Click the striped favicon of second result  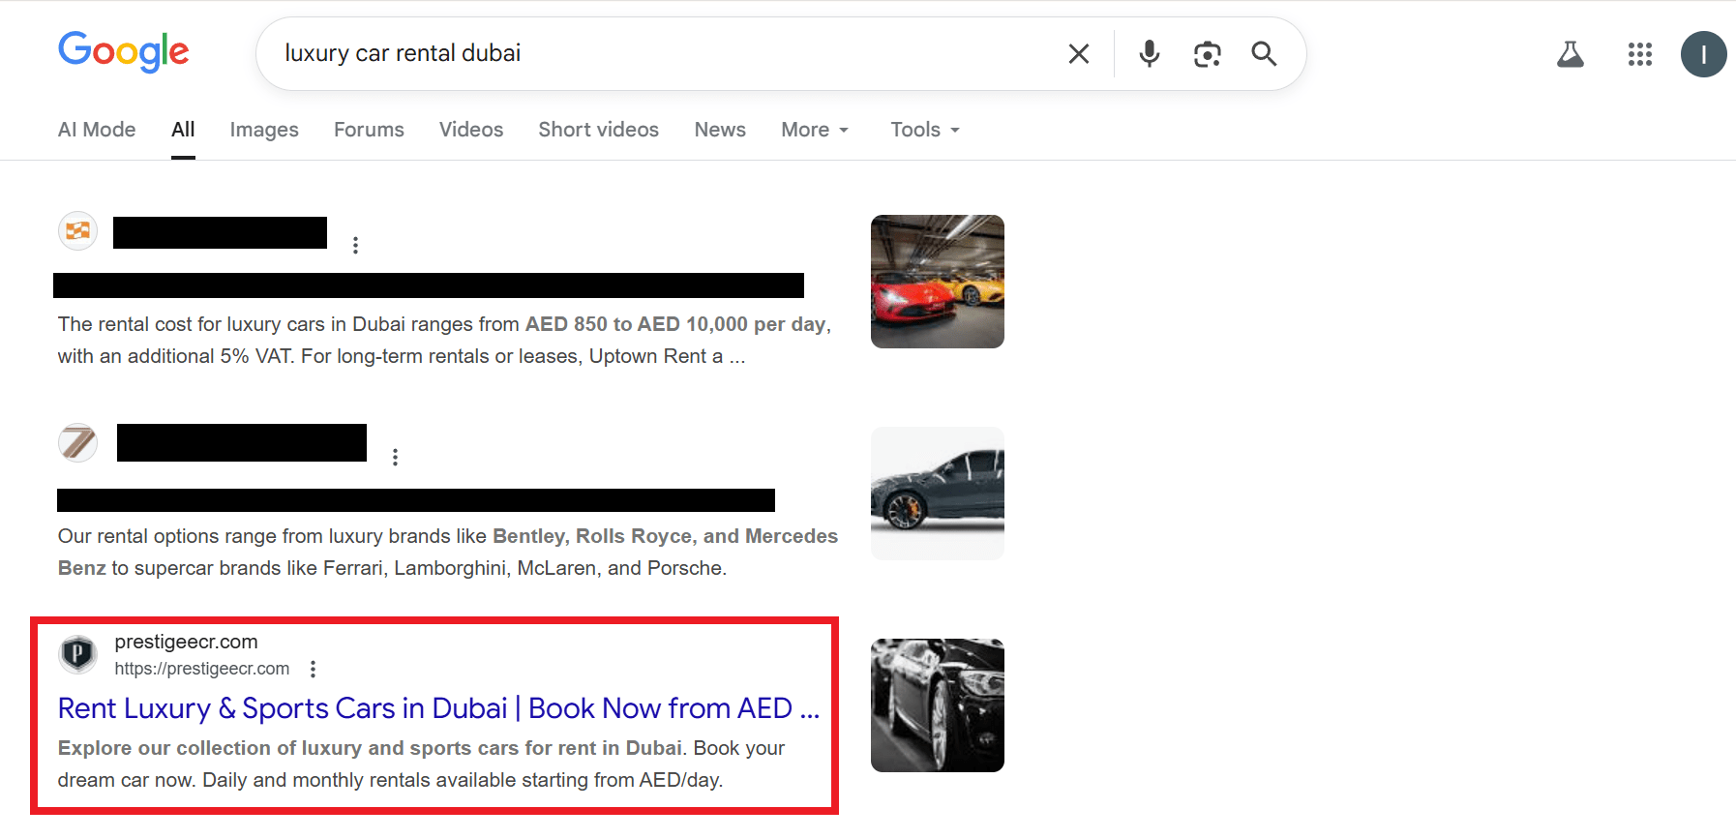(x=77, y=443)
